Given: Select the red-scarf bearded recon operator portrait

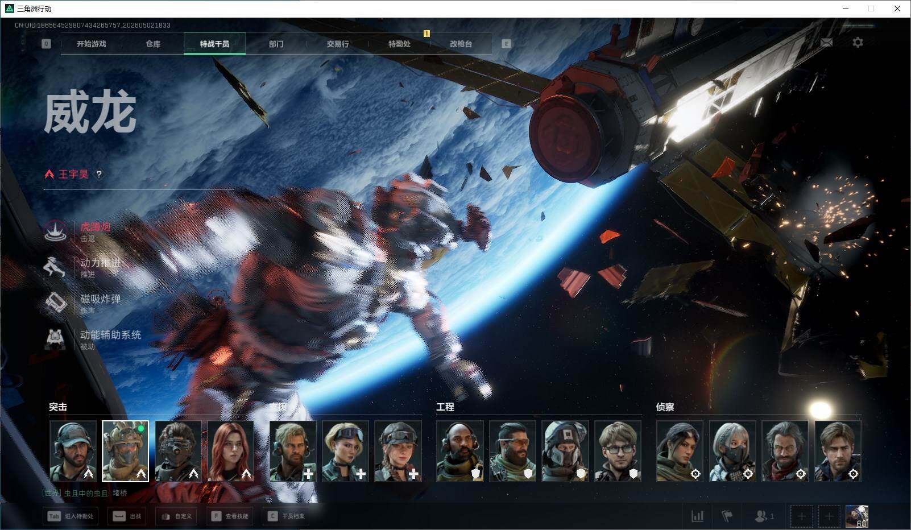Looking at the screenshot, I should pos(785,452).
